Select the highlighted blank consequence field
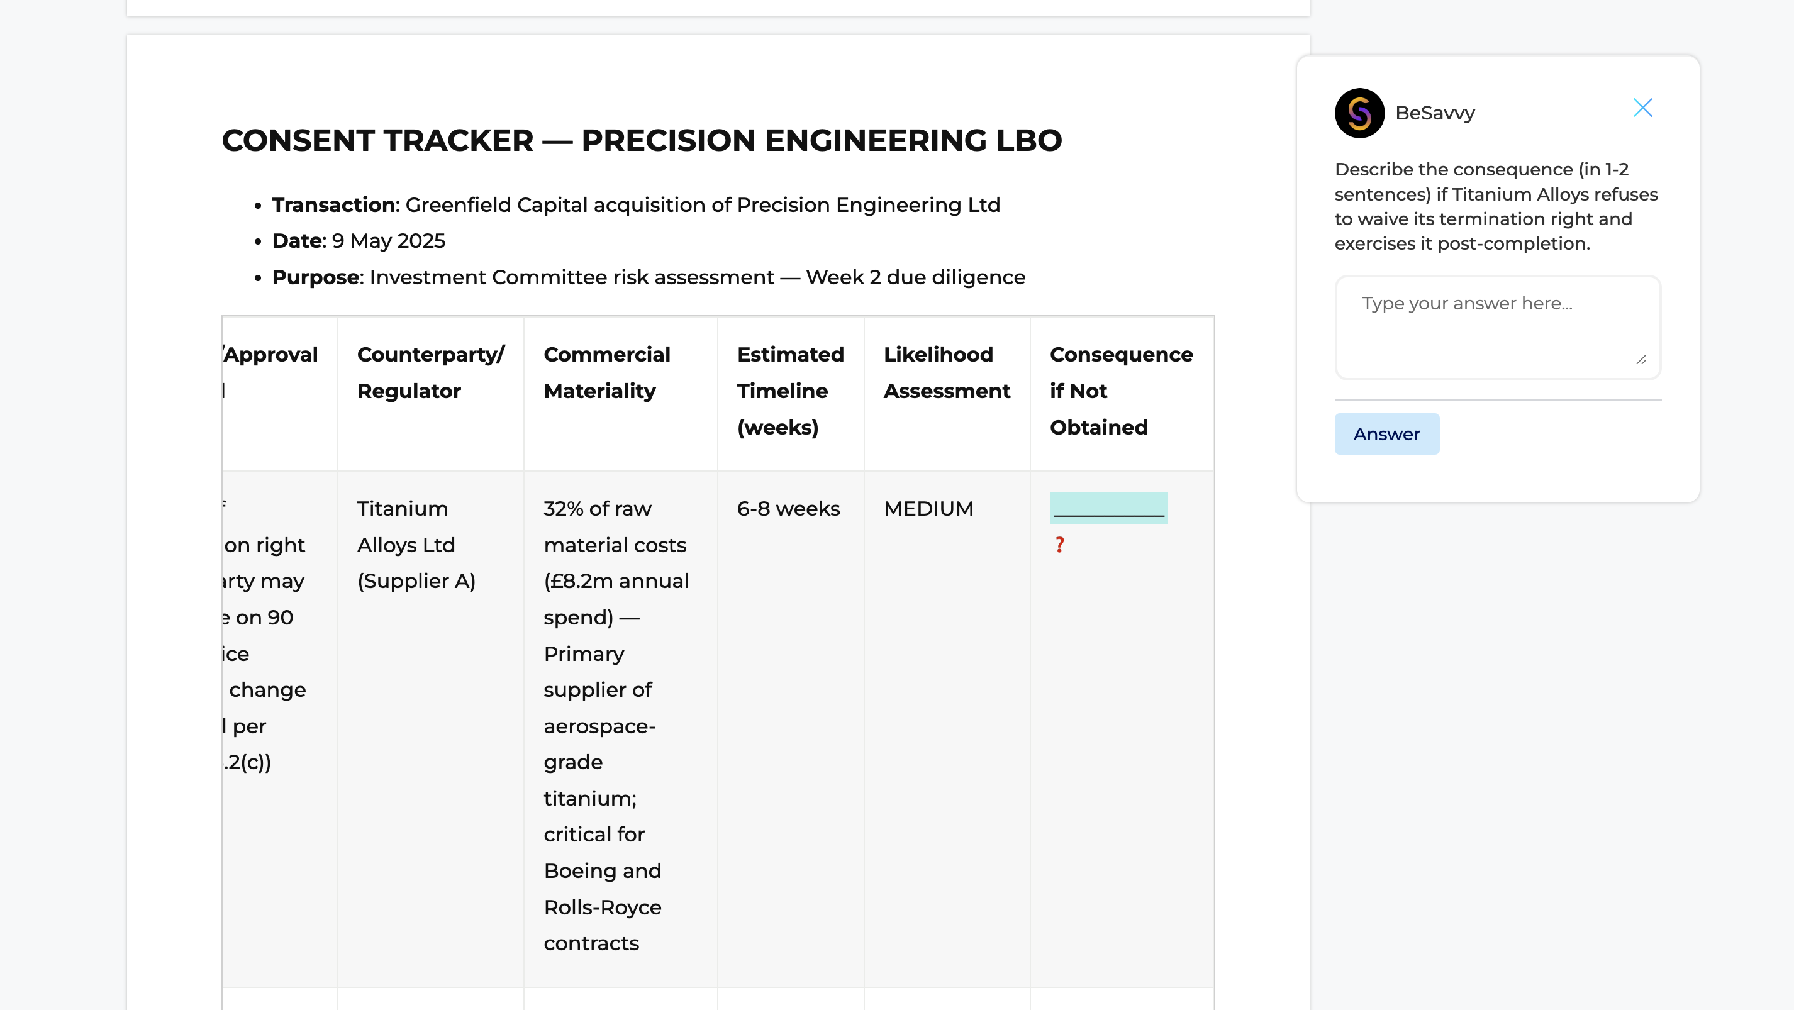Viewport: 1794px width, 1010px height. click(1108, 508)
